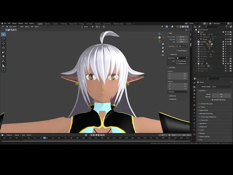Click the play animation button

99,135
